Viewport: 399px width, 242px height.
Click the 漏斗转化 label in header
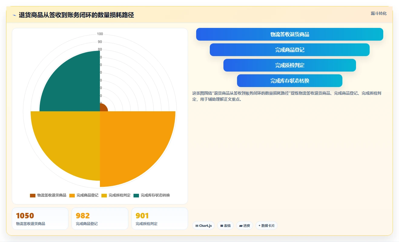pos(379,13)
